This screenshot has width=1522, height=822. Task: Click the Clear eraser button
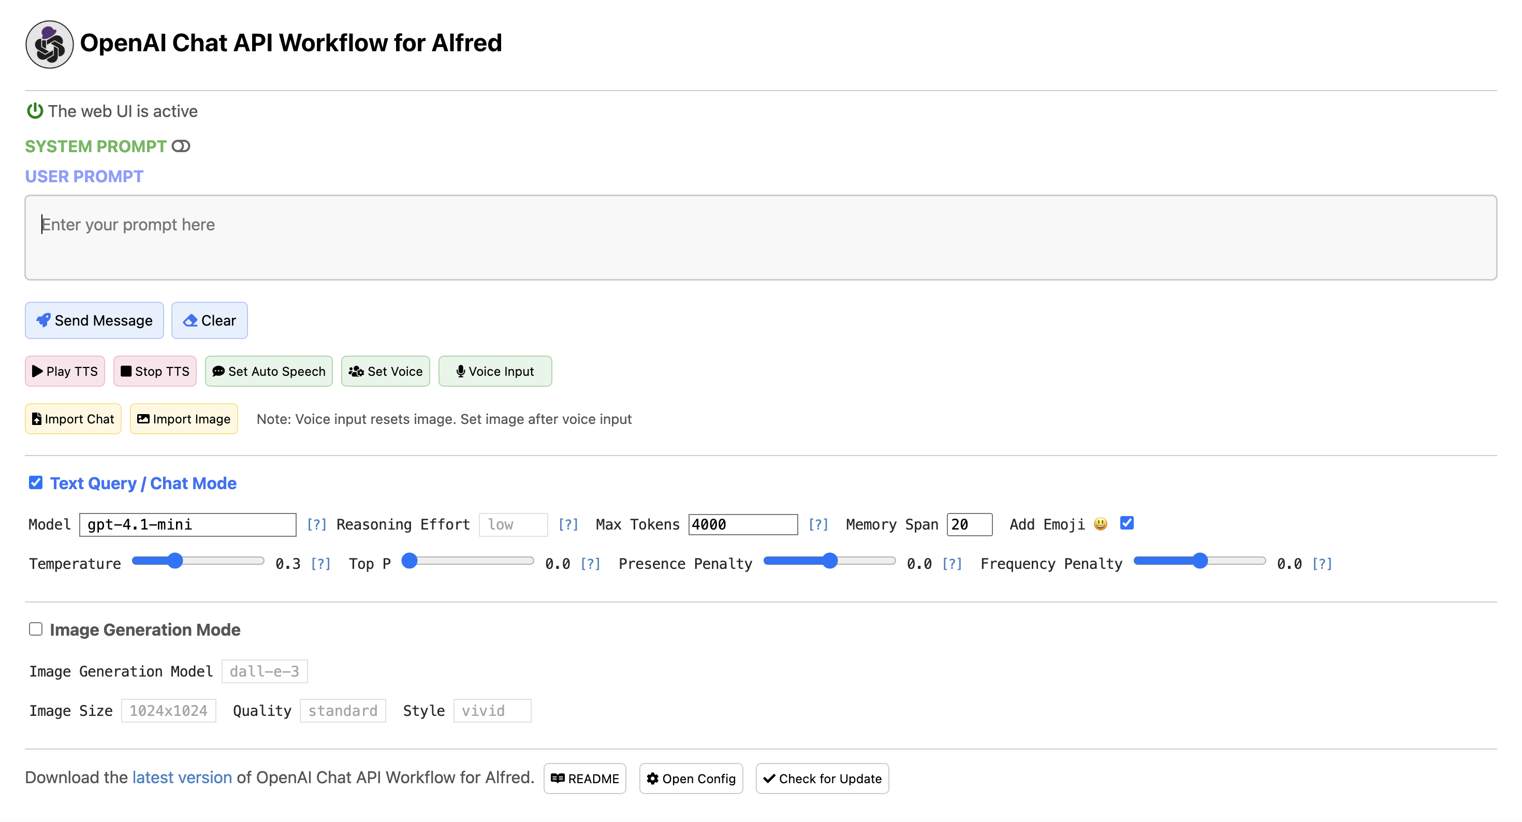[x=209, y=320]
